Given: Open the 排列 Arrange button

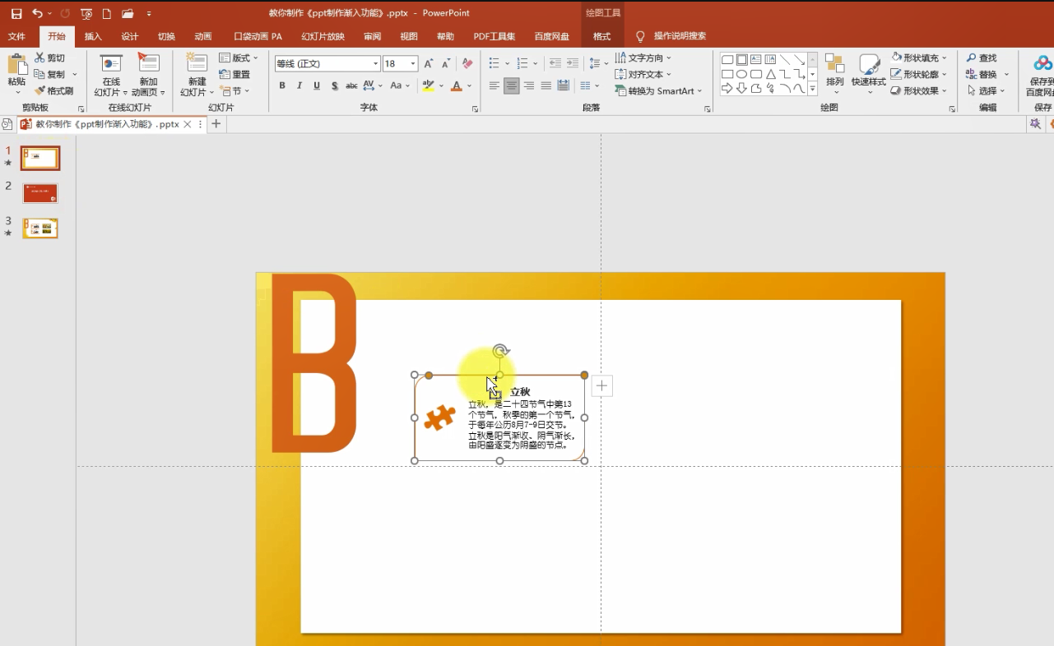Looking at the screenshot, I should tap(835, 72).
